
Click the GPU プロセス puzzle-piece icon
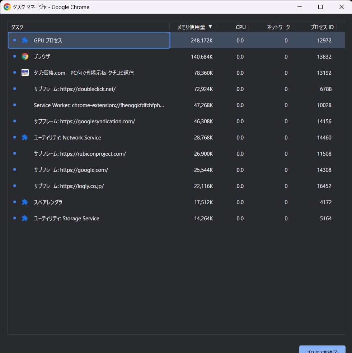(25, 40)
